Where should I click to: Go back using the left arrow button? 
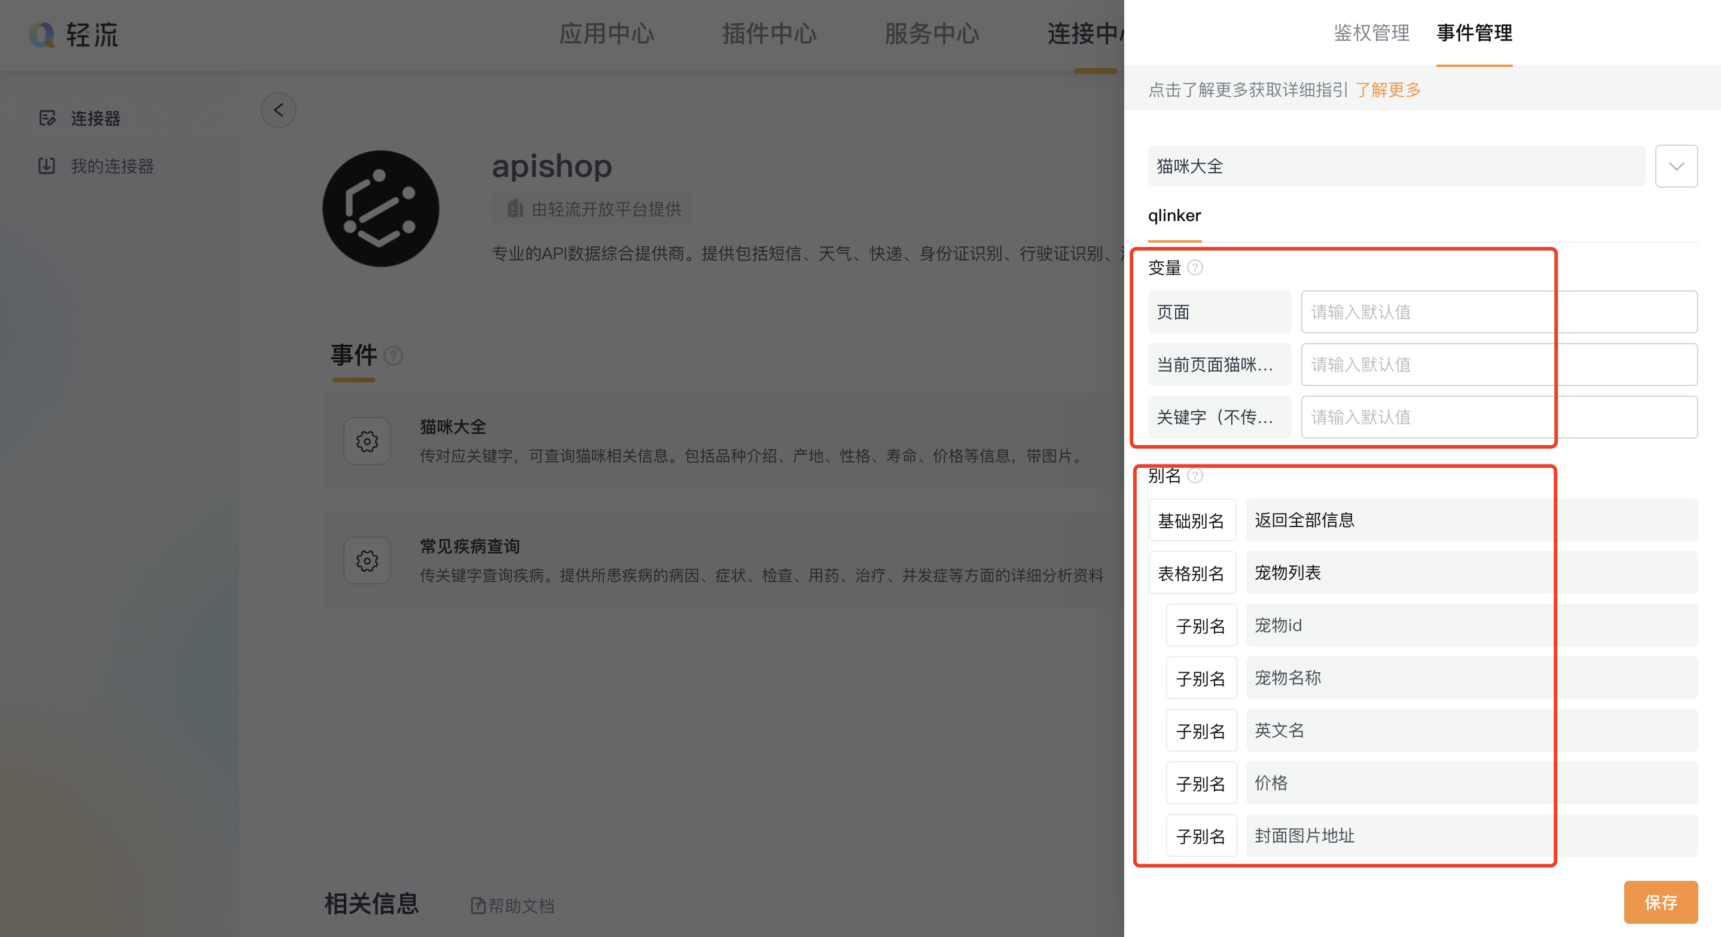pos(279,110)
